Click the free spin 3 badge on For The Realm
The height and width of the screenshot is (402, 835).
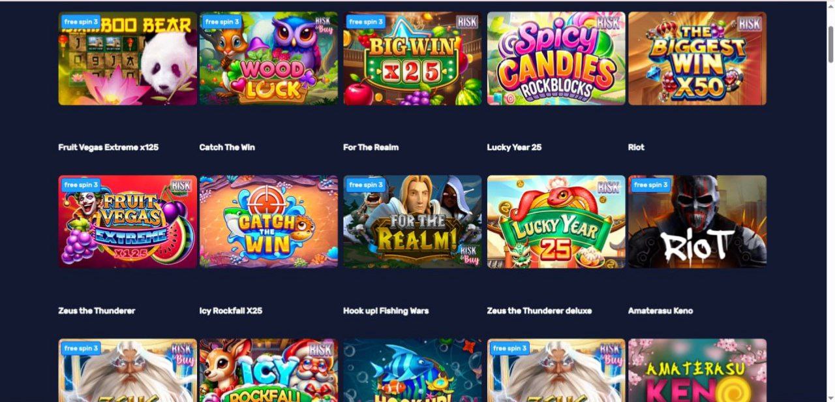pyautogui.click(x=365, y=185)
